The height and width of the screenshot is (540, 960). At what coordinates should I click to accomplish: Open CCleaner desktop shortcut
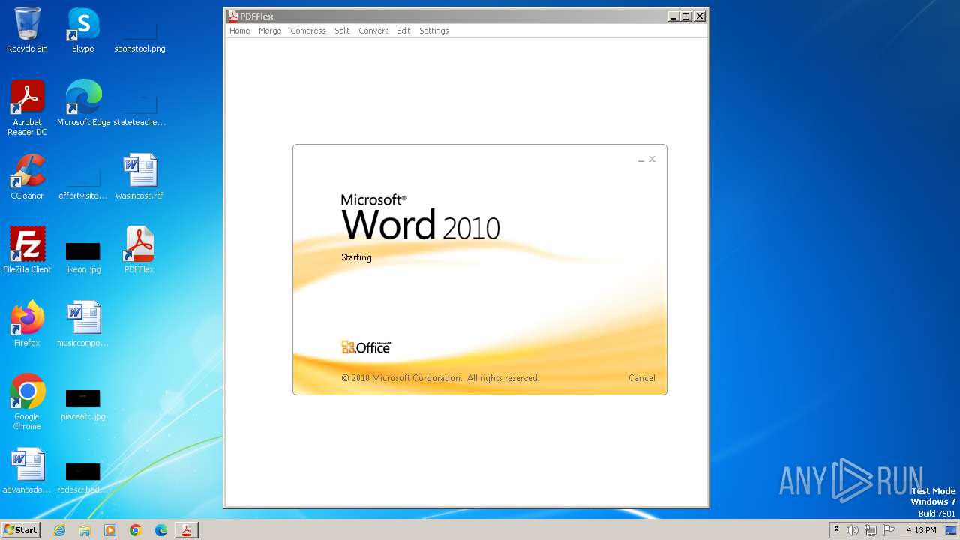tap(27, 176)
